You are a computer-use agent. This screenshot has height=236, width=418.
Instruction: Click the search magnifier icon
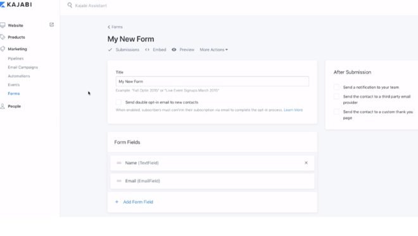point(70,5)
